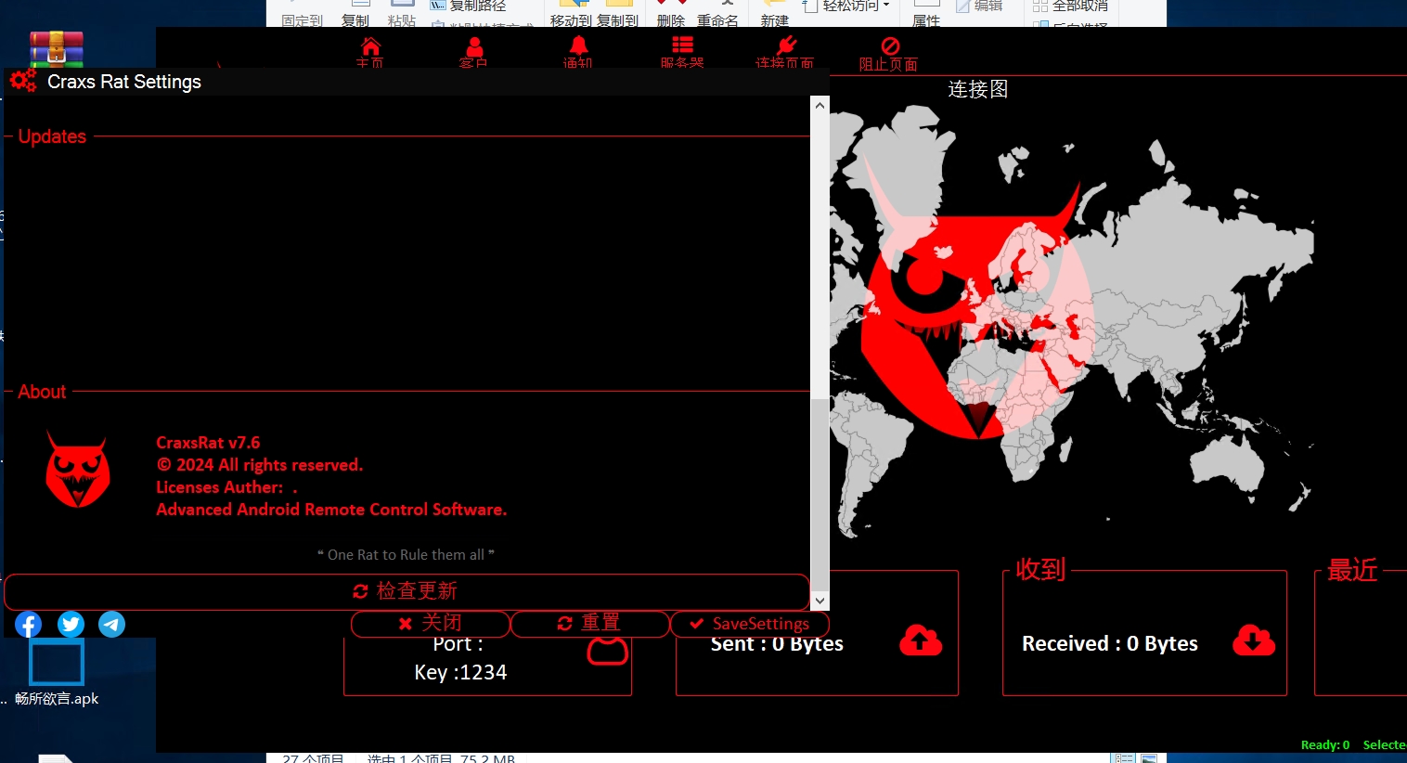Open the Twitter link icon
1407x763 pixels.
pyautogui.click(x=71, y=624)
